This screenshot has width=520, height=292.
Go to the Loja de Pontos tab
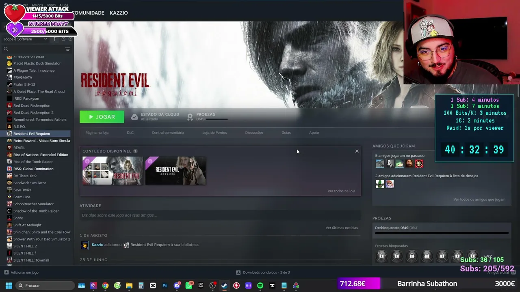tap(214, 133)
